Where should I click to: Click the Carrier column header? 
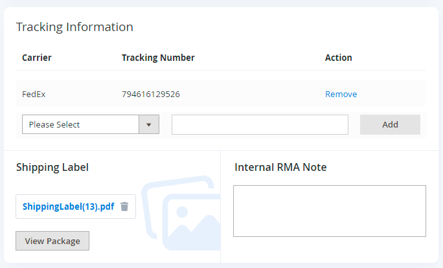click(37, 58)
